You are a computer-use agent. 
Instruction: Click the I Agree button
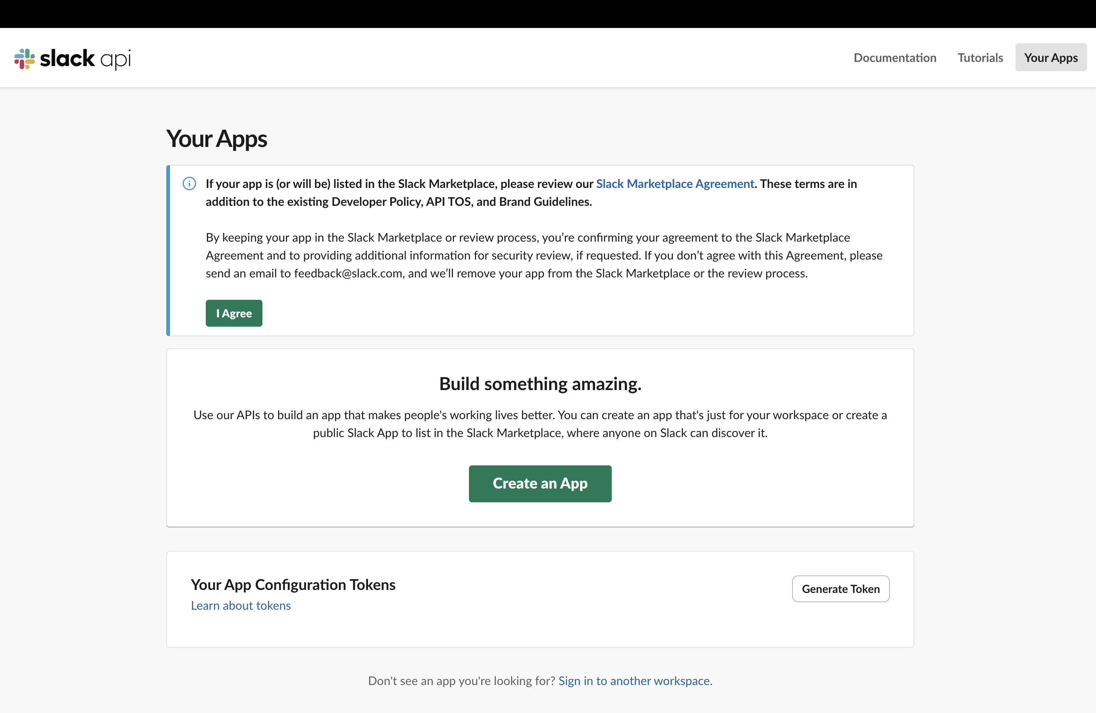(233, 313)
